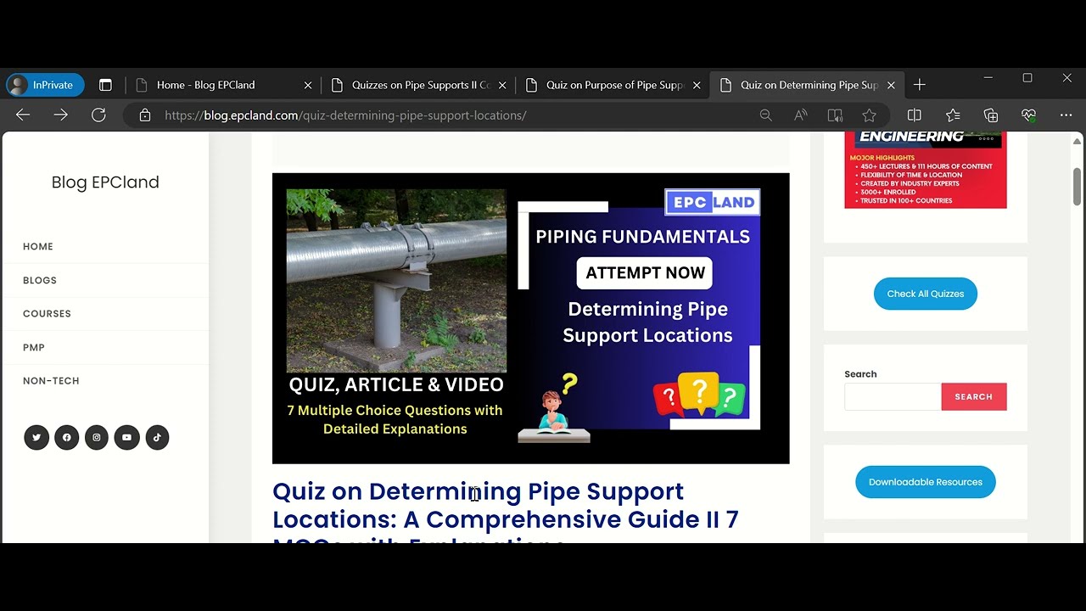The image size is (1086, 611).
Task: Open Favorites list icon
Action: [x=953, y=115]
